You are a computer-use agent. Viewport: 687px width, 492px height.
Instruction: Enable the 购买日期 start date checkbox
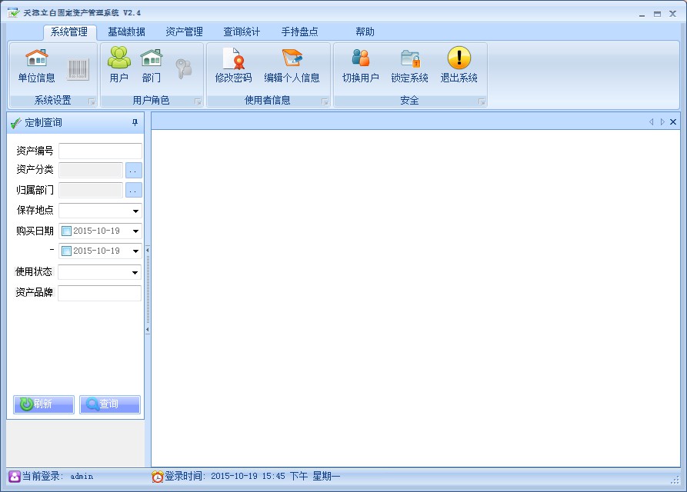(66, 231)
